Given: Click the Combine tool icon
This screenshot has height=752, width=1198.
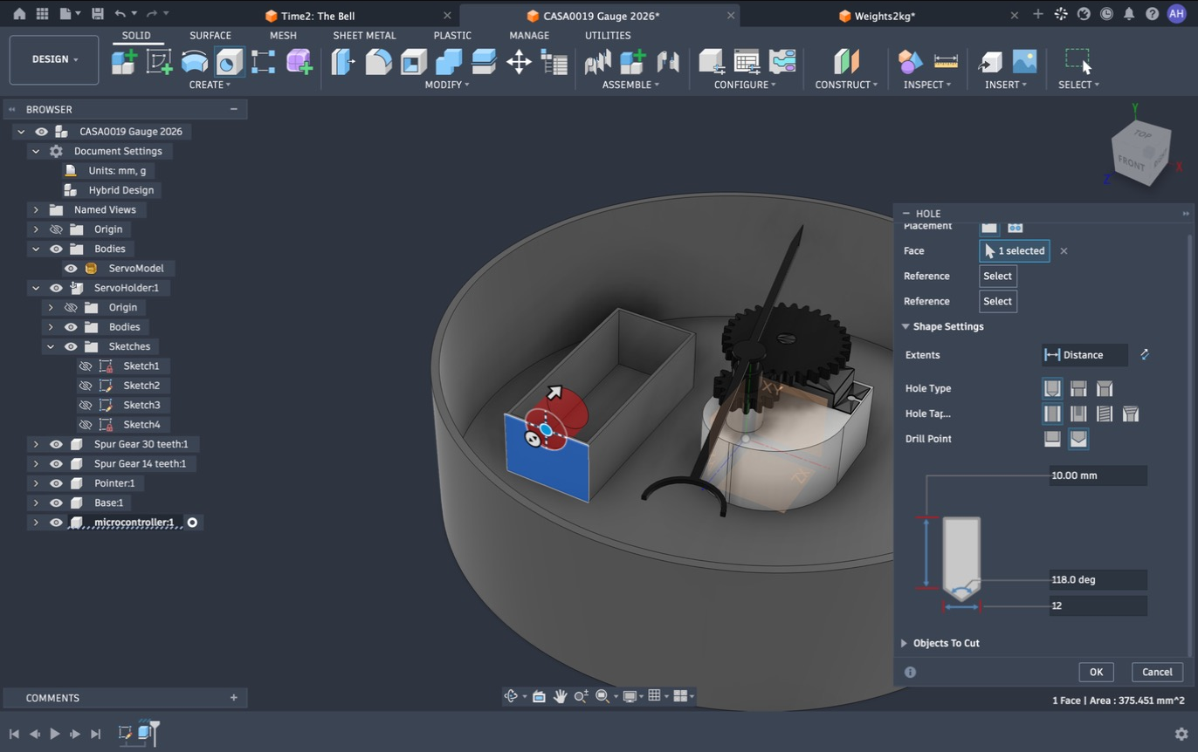Looking at the screenshot, I should pyautogui.click(x=448, y=62).
